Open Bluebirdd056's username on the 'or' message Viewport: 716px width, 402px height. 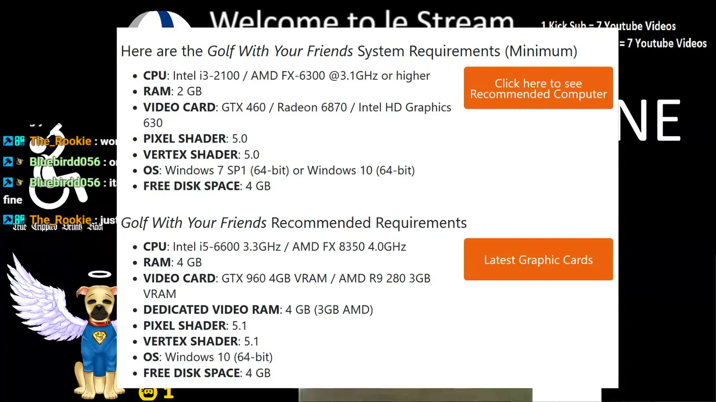(65, 162)
